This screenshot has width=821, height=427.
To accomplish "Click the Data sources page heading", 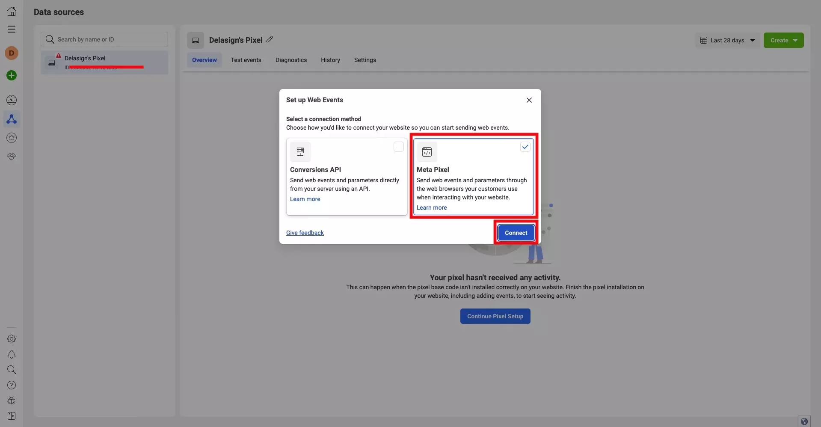I will coord(59,12).
